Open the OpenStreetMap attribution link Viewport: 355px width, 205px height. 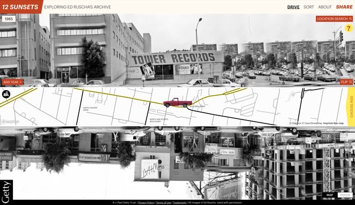[312, 123]
